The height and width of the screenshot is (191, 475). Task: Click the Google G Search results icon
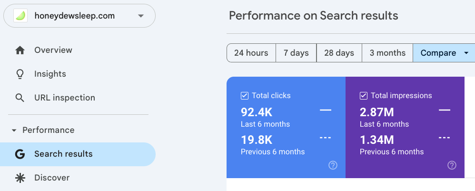coord(20,154)
